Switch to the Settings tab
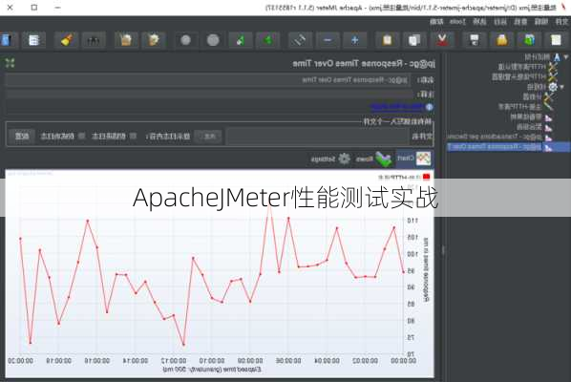The height and width of the screenshot is (382, 571). coord(330,159)
